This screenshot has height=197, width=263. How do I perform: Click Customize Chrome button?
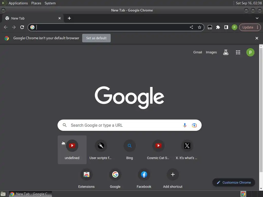[234, 182]
